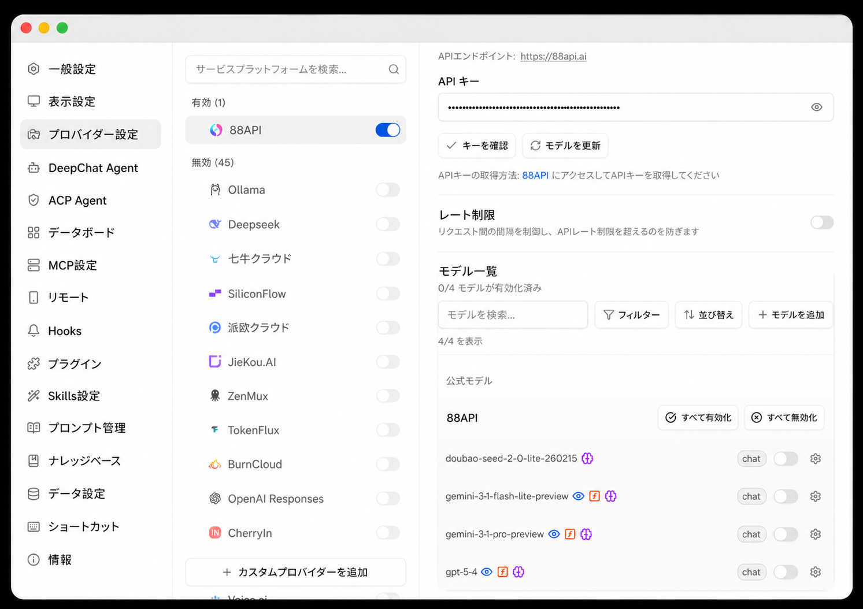The image size is (863, 609).
Task: Click the モデルを追加 button
Action: [x=791, y=315]
